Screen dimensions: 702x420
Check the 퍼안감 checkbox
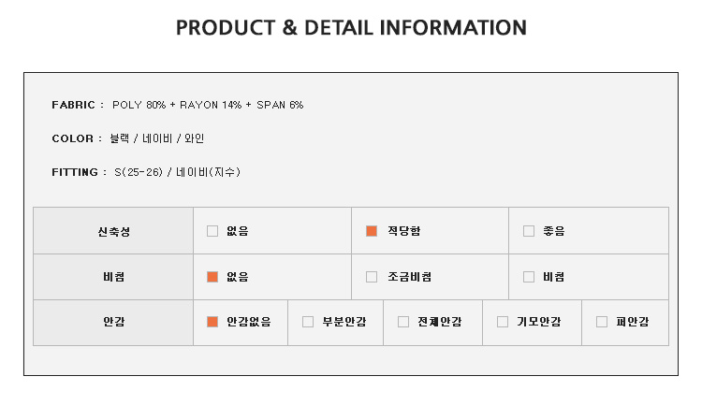click(602, 322)
